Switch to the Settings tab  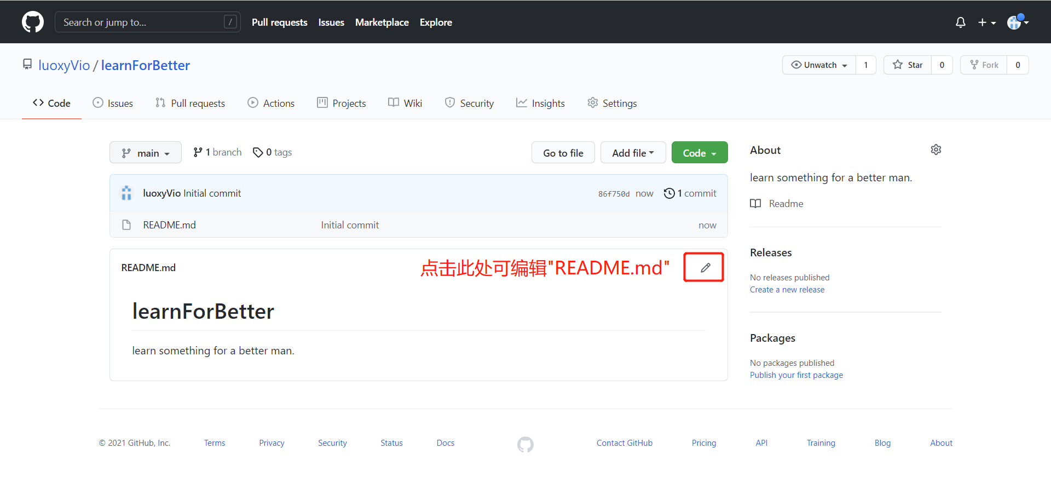pos(612,103)
